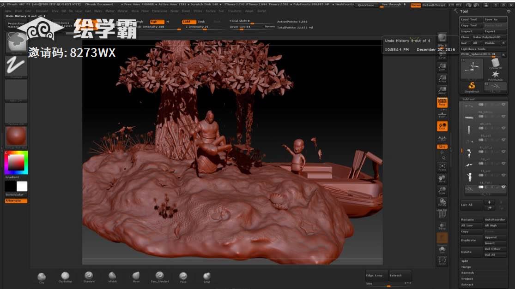Click the Rotate icon in right shelf

coord(442,202)
